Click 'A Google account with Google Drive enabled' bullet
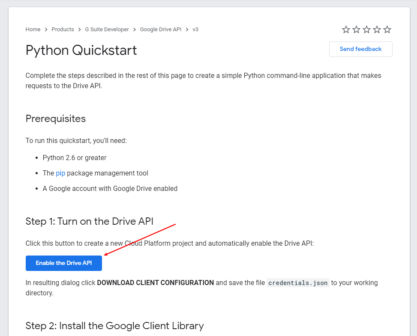The width and height of the screenshot is (417, 336). coord(110,189)
